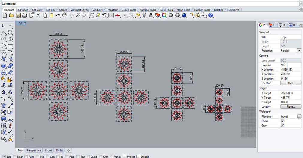Select the Pan hand tool
The width and height of the screenshot is (303, 158).
[x=64, y=15]
